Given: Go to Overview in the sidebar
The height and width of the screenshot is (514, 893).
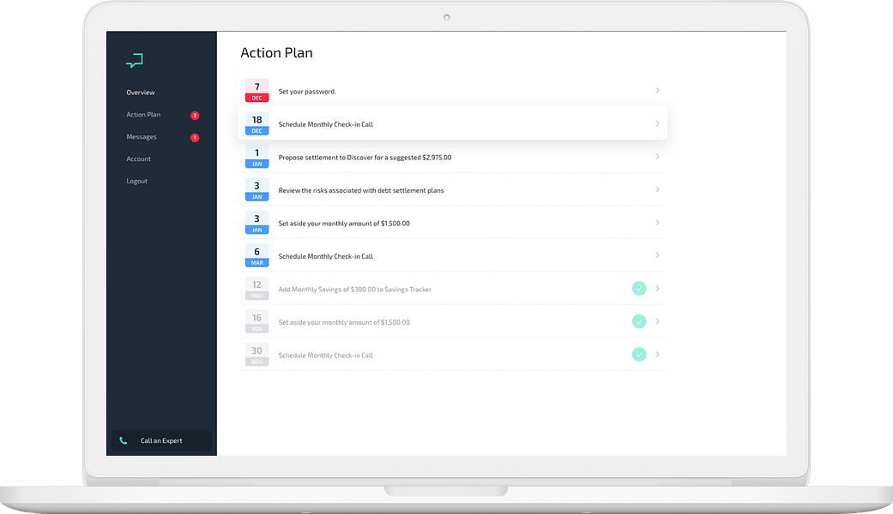Looking at the screenshot, I should tap(141, 93).
